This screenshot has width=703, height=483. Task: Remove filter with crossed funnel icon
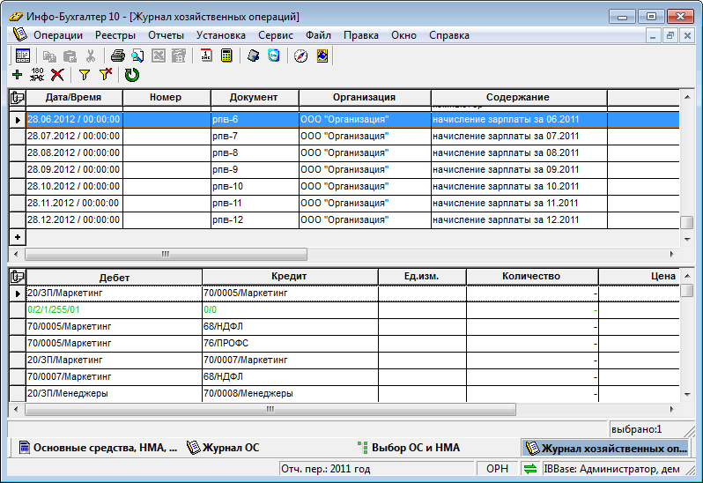106,74
